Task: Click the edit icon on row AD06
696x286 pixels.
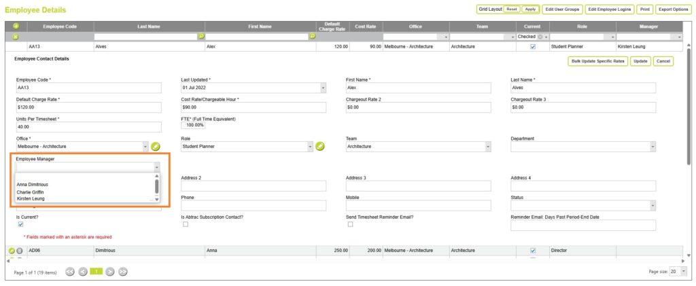Action: 12,251
